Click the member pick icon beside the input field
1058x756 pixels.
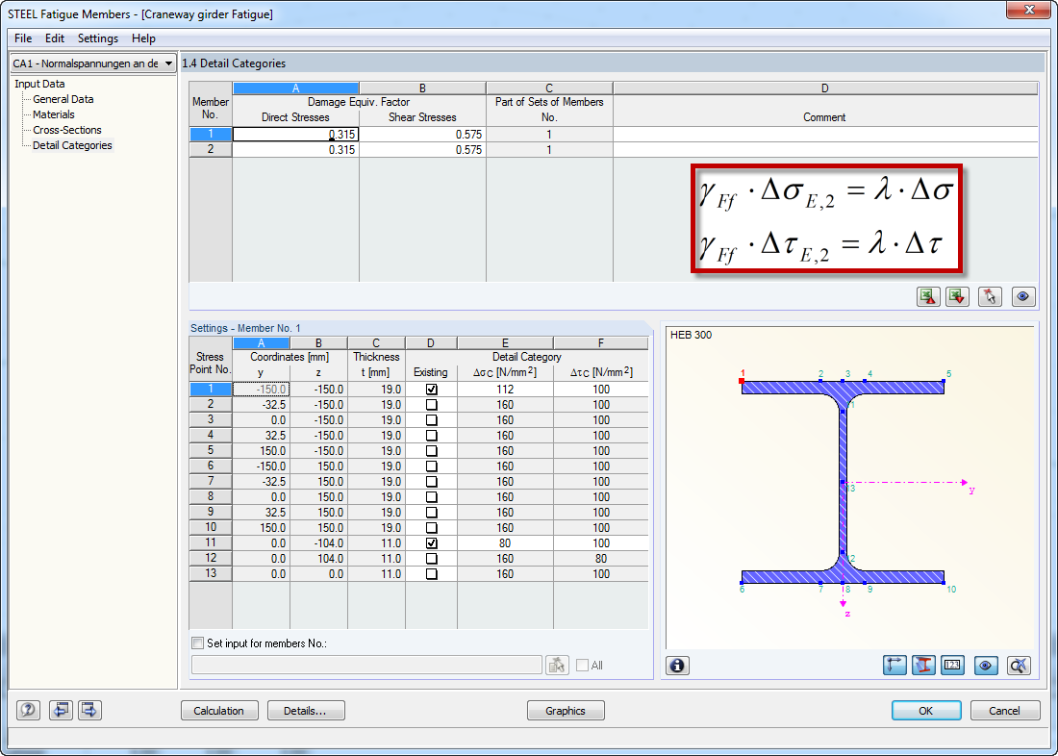click(x=557, y=665)
